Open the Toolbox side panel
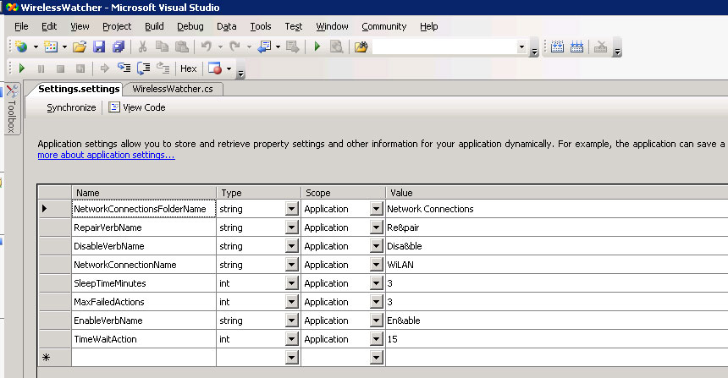The image size is (728, 378). click(12, 108)
